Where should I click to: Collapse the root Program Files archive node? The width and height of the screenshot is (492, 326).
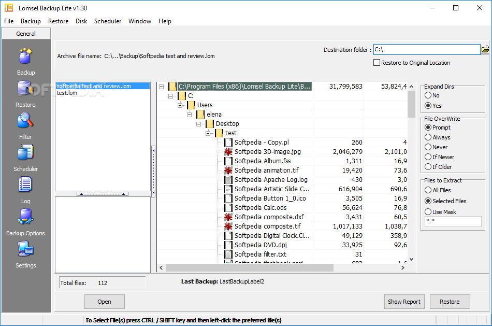click(x=161, y=87)
